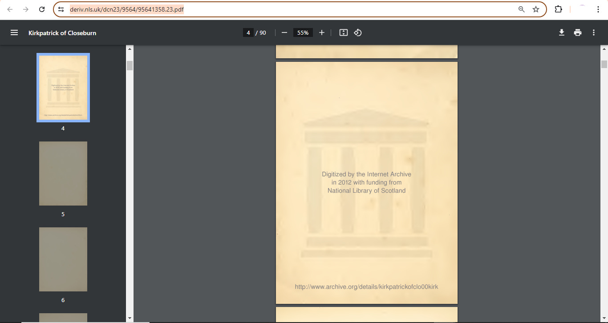Click the document scroll down arrow

click(x=604, y=318)
